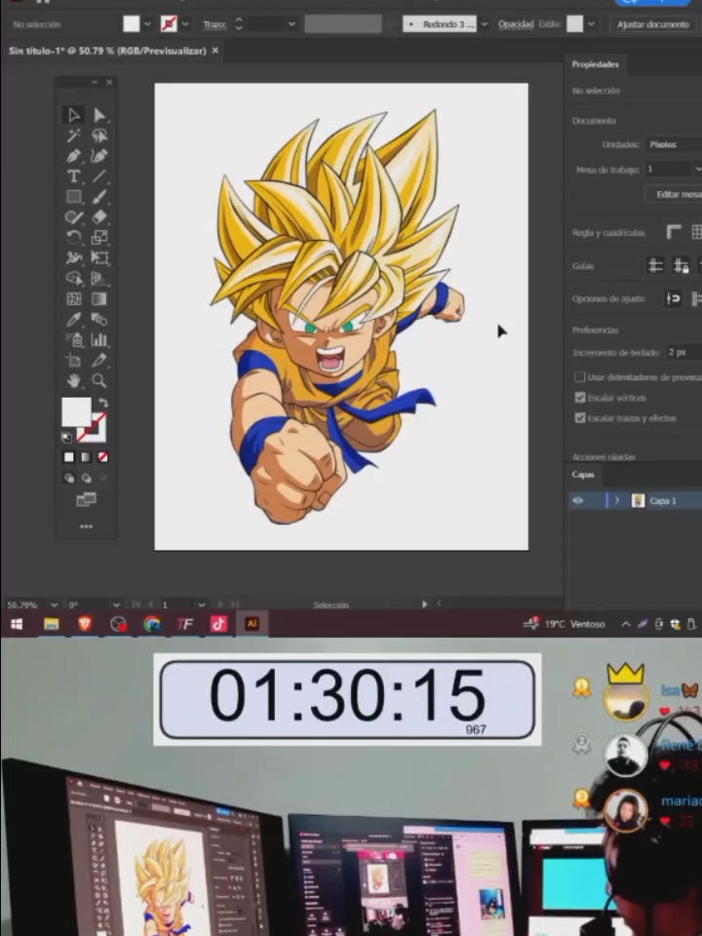The height and width of the screenshot is (936, 702).
Task: Select the Line Segment tool
Action: [99, 176]
